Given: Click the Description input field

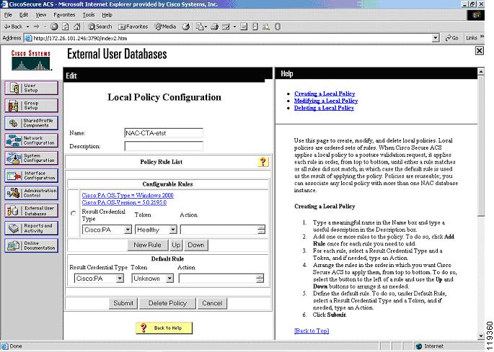Looking at the screenshot, I should (164, 146).
